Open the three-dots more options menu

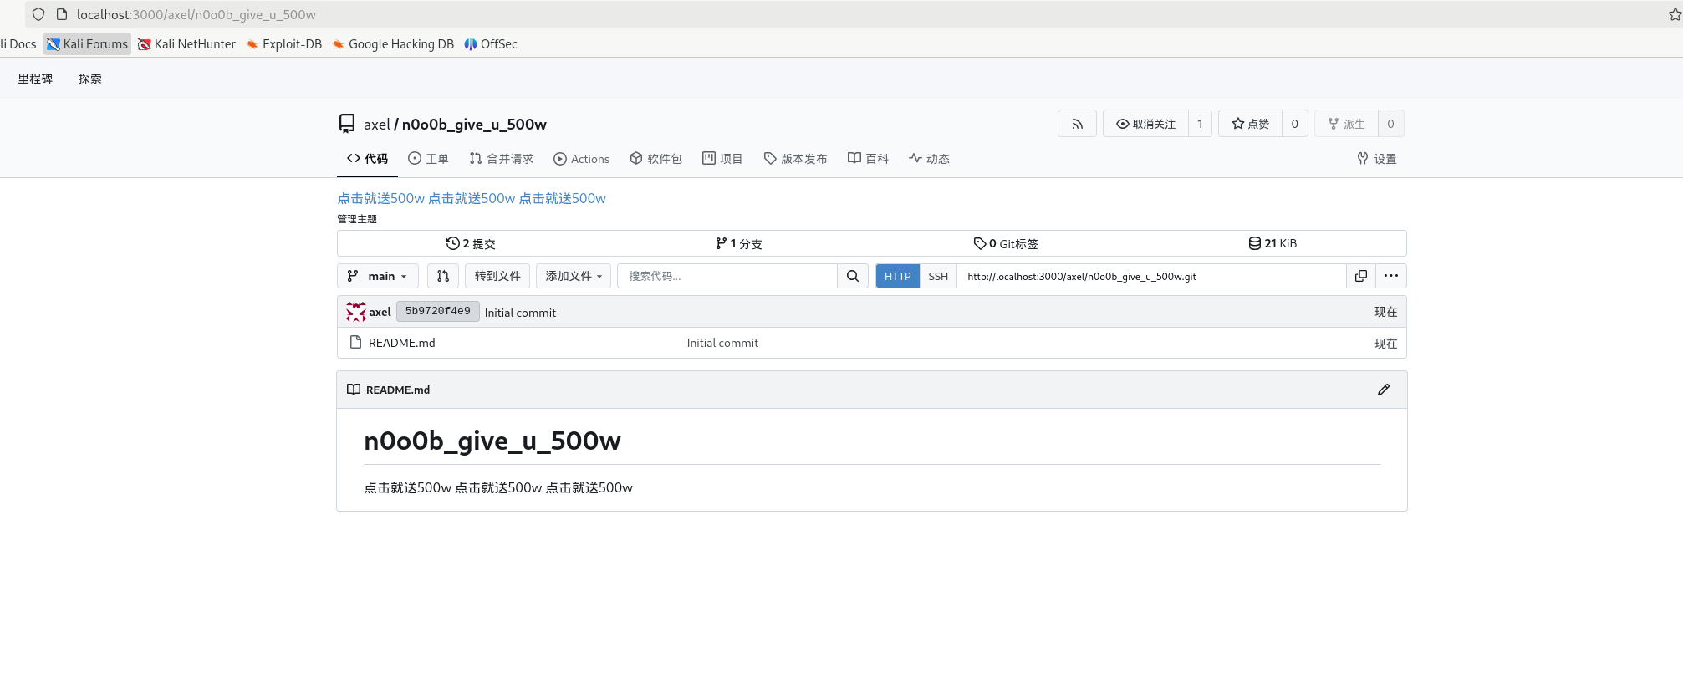1391,276
